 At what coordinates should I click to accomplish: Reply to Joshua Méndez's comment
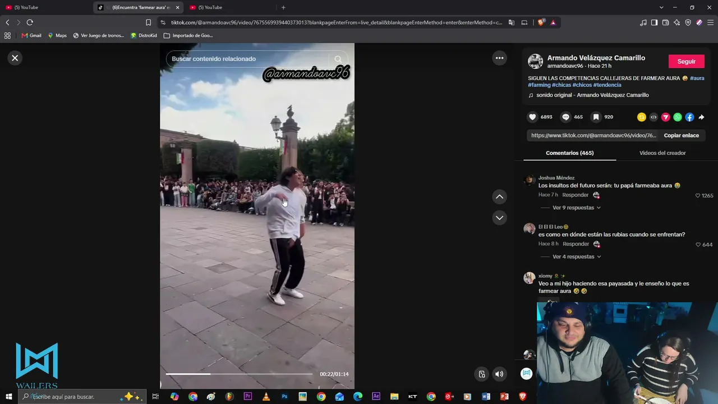pos(576,195)
